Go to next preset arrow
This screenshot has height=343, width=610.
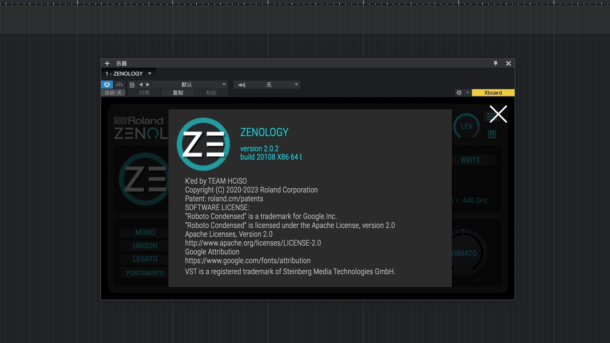148,84
